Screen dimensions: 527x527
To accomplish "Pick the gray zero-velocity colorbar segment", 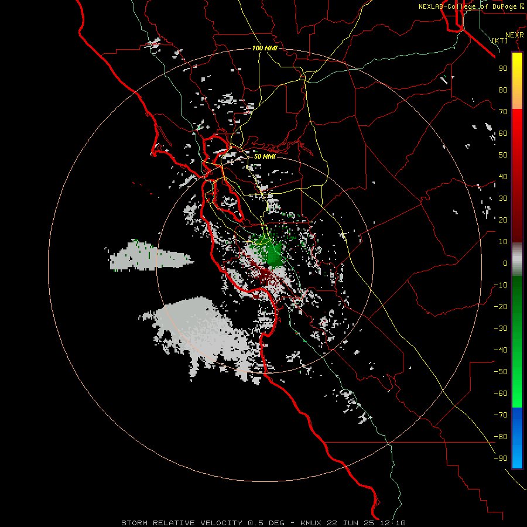I will tap(517, 259).
